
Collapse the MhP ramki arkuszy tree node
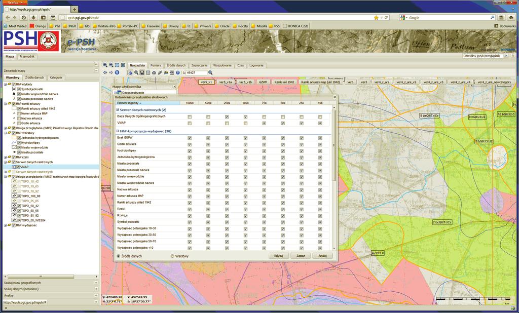[x=5, y=103]
